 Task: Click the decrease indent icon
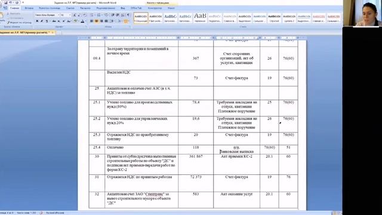[113, 15]
